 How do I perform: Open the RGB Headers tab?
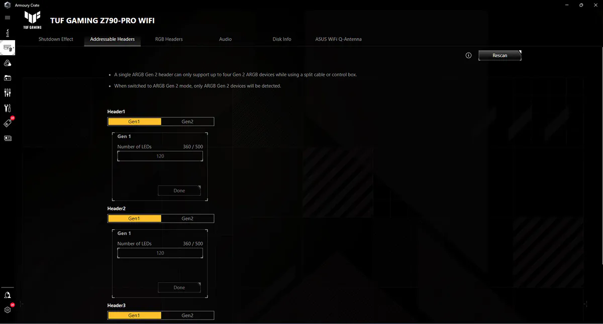pyautogui.click(x=169, y=39)
